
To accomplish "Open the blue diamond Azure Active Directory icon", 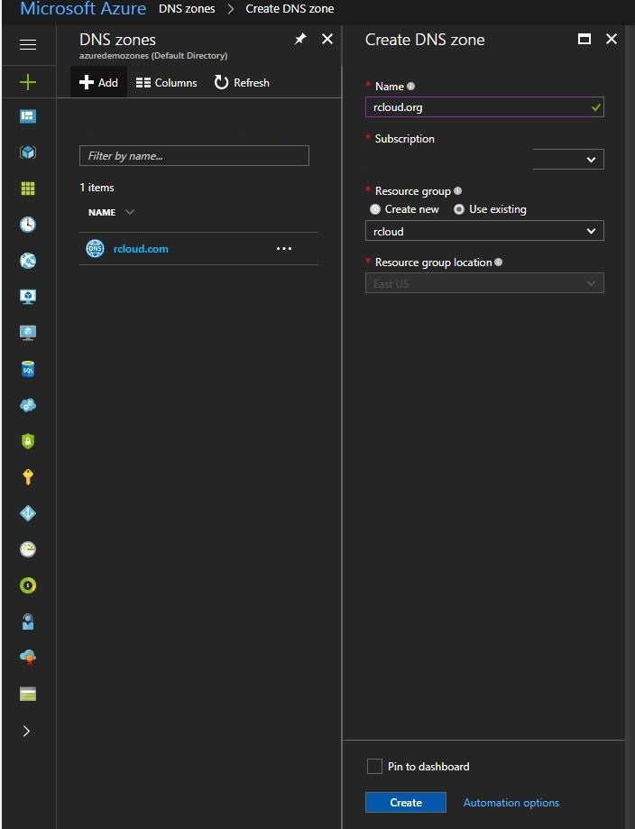I will (27, 513).
